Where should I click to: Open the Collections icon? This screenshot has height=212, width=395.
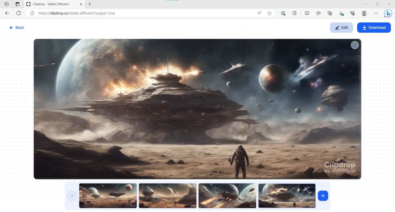(x=330, y=13)
